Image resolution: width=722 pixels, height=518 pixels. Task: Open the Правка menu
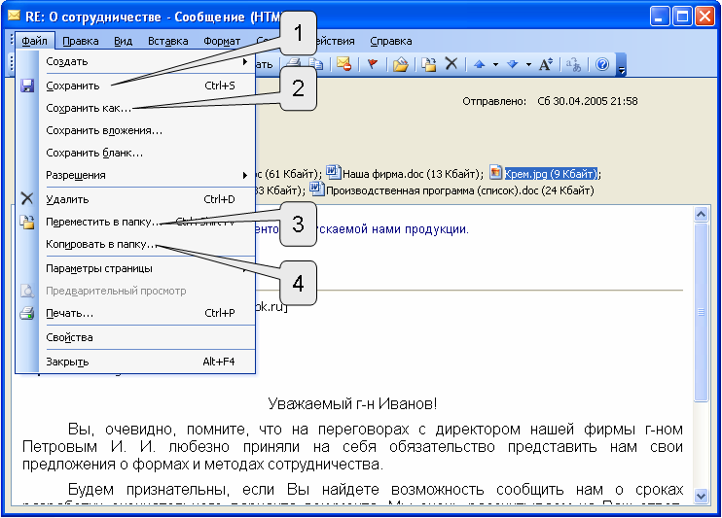[81, 41]
